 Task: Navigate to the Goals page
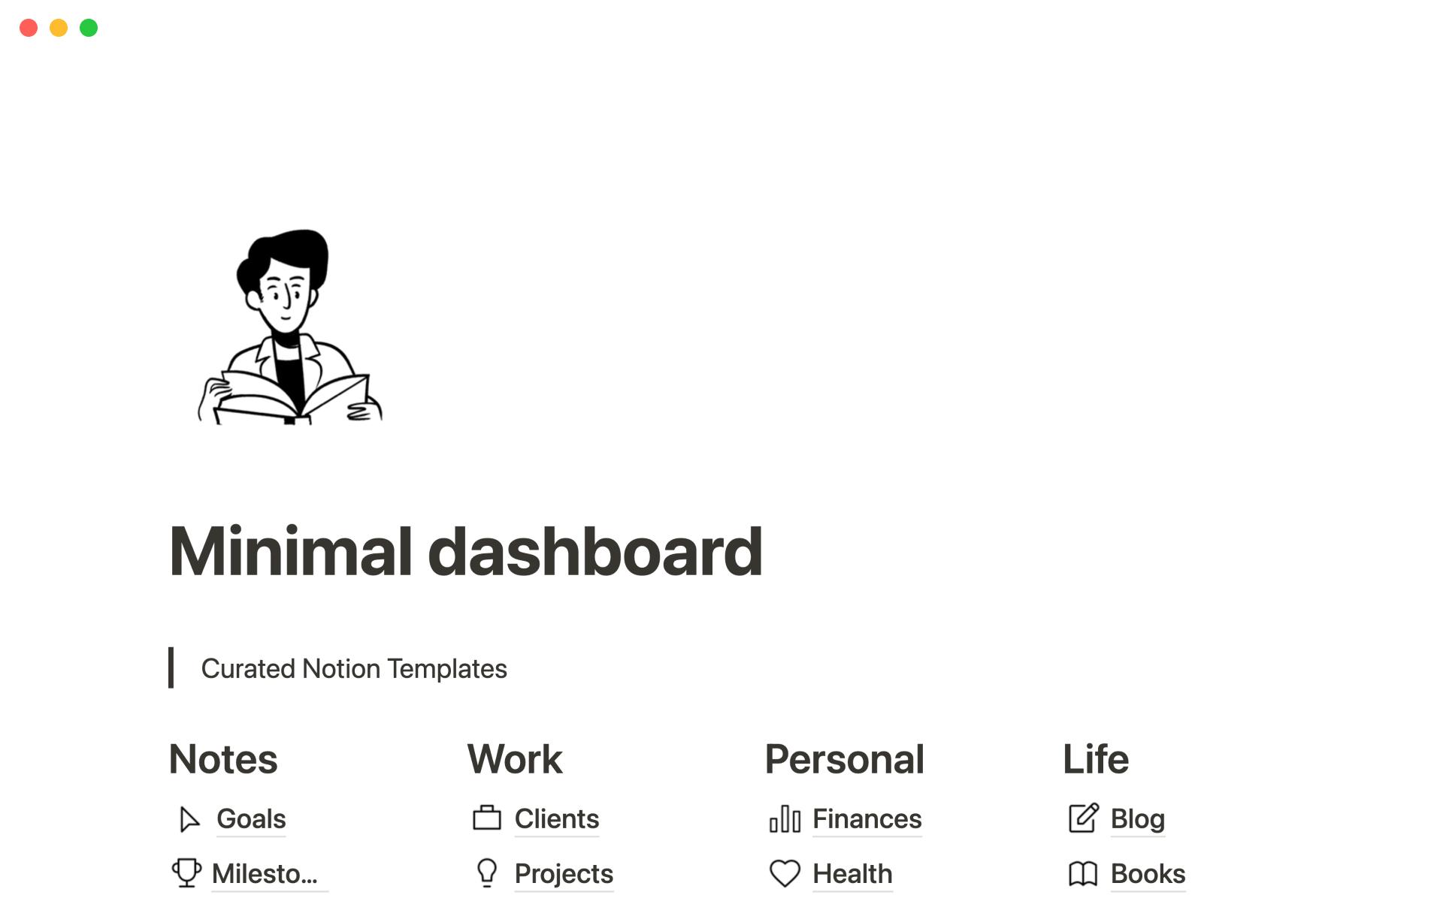pyautogui.click(x=250, y=818)
